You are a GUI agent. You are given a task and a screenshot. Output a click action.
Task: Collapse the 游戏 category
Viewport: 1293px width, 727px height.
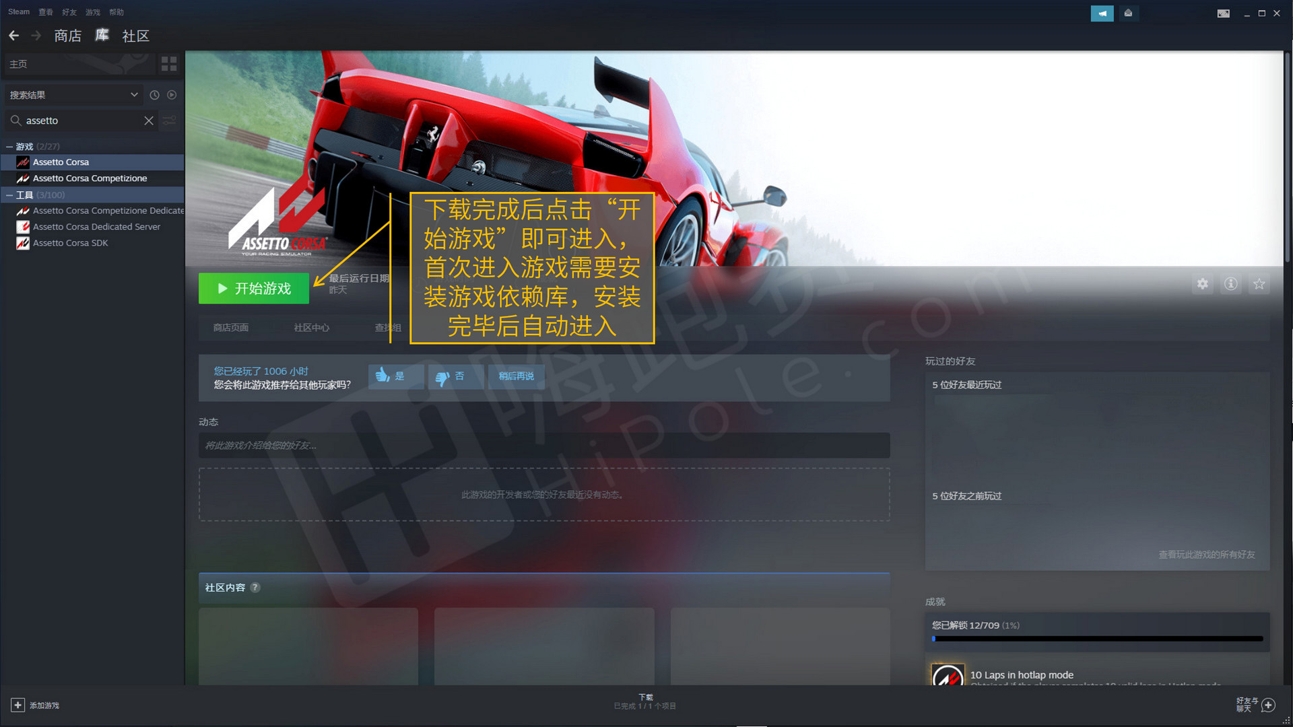click(x=9, y=146)
